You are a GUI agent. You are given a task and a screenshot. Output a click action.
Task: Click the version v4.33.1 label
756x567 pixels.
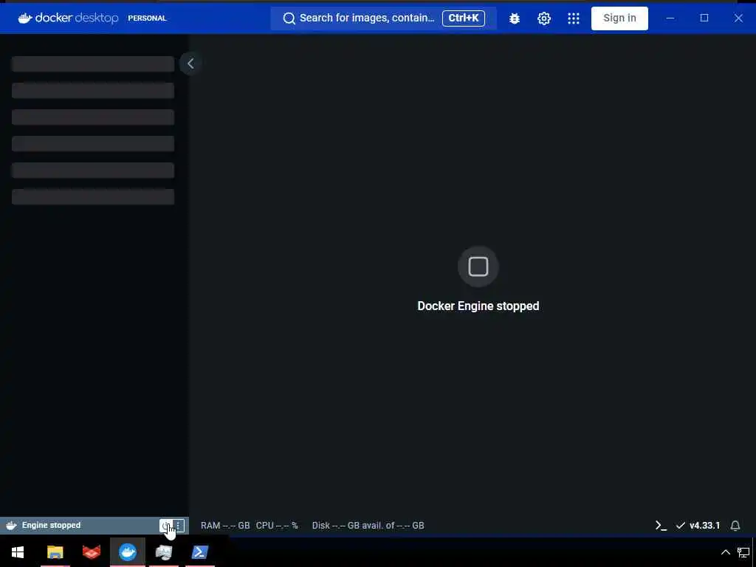[x=704, y=526]
